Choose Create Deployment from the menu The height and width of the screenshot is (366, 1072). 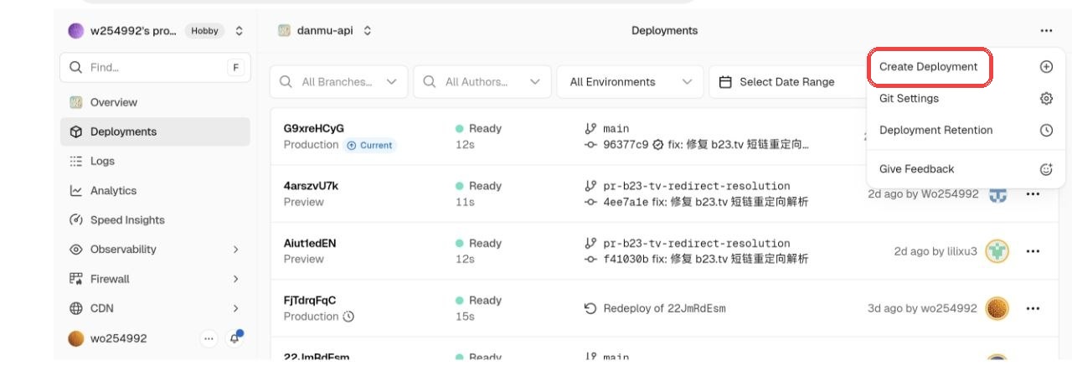[x=966, y=67]
